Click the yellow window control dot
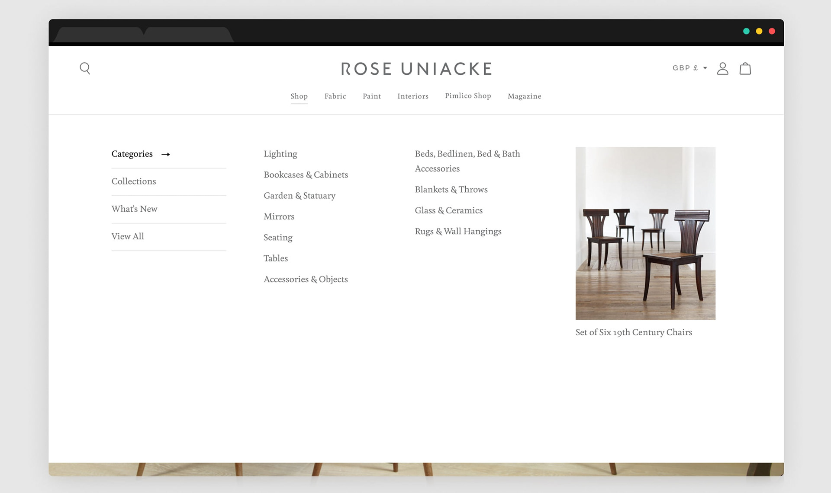831x493 pixels. click(x=759, y=31)
